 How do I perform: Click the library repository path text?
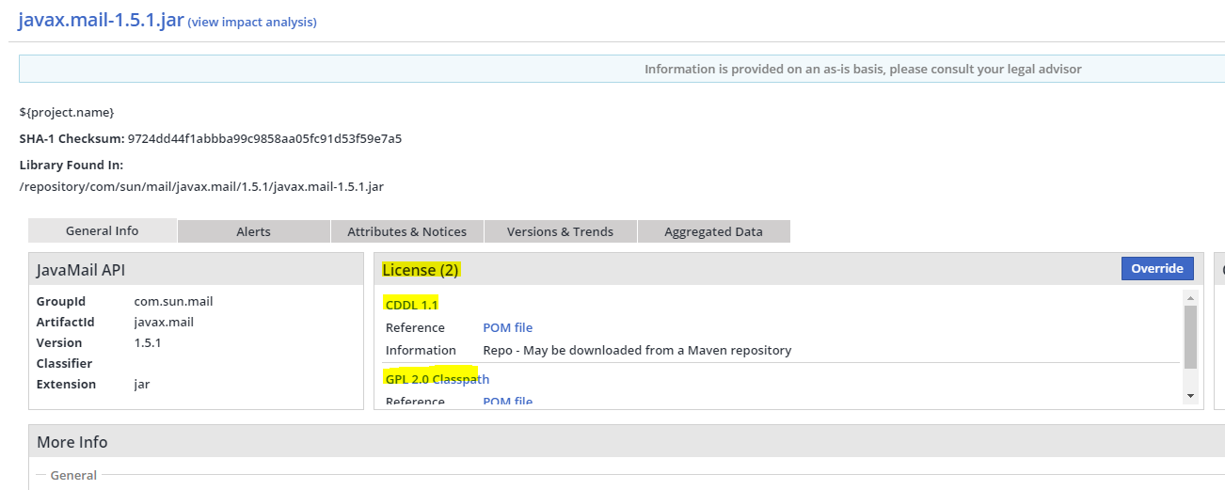(x=201, y=186)
